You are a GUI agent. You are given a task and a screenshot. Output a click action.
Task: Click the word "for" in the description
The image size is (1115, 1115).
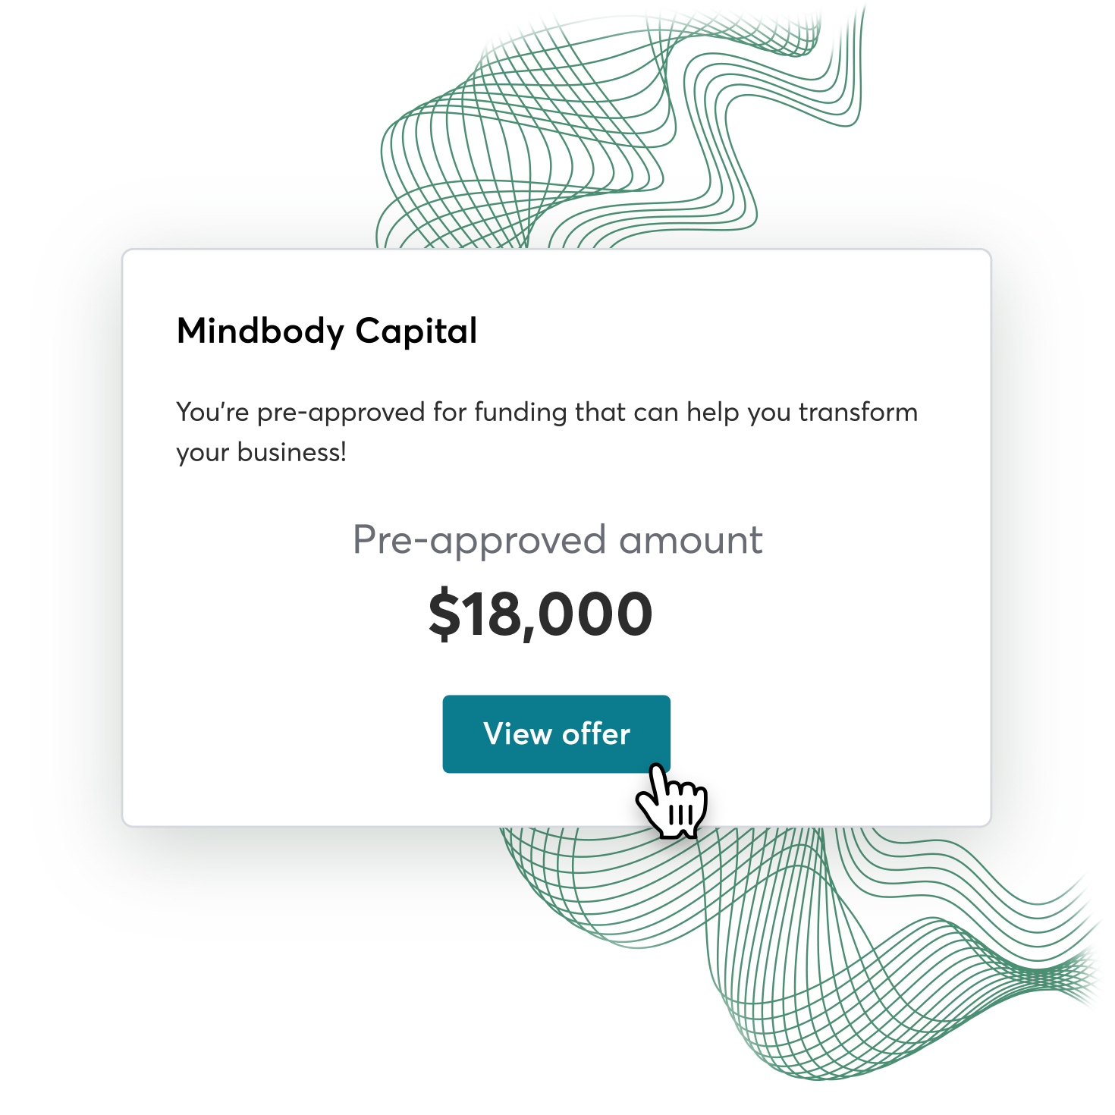451,413
